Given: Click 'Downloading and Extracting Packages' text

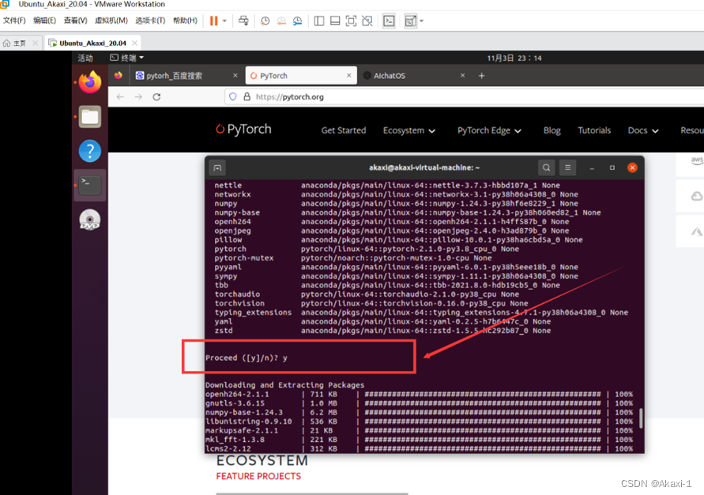Looking at the screenshot, I should pyautogui.click(x=284, y=385).
